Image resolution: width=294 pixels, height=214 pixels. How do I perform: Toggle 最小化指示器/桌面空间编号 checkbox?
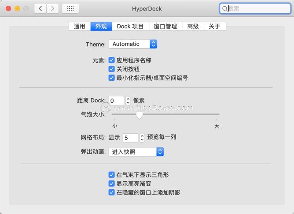(x=111, y=78)
